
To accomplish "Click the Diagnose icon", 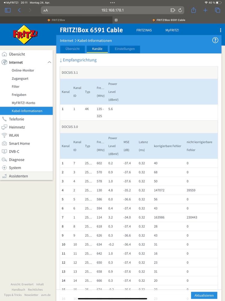I will [4, 159].
